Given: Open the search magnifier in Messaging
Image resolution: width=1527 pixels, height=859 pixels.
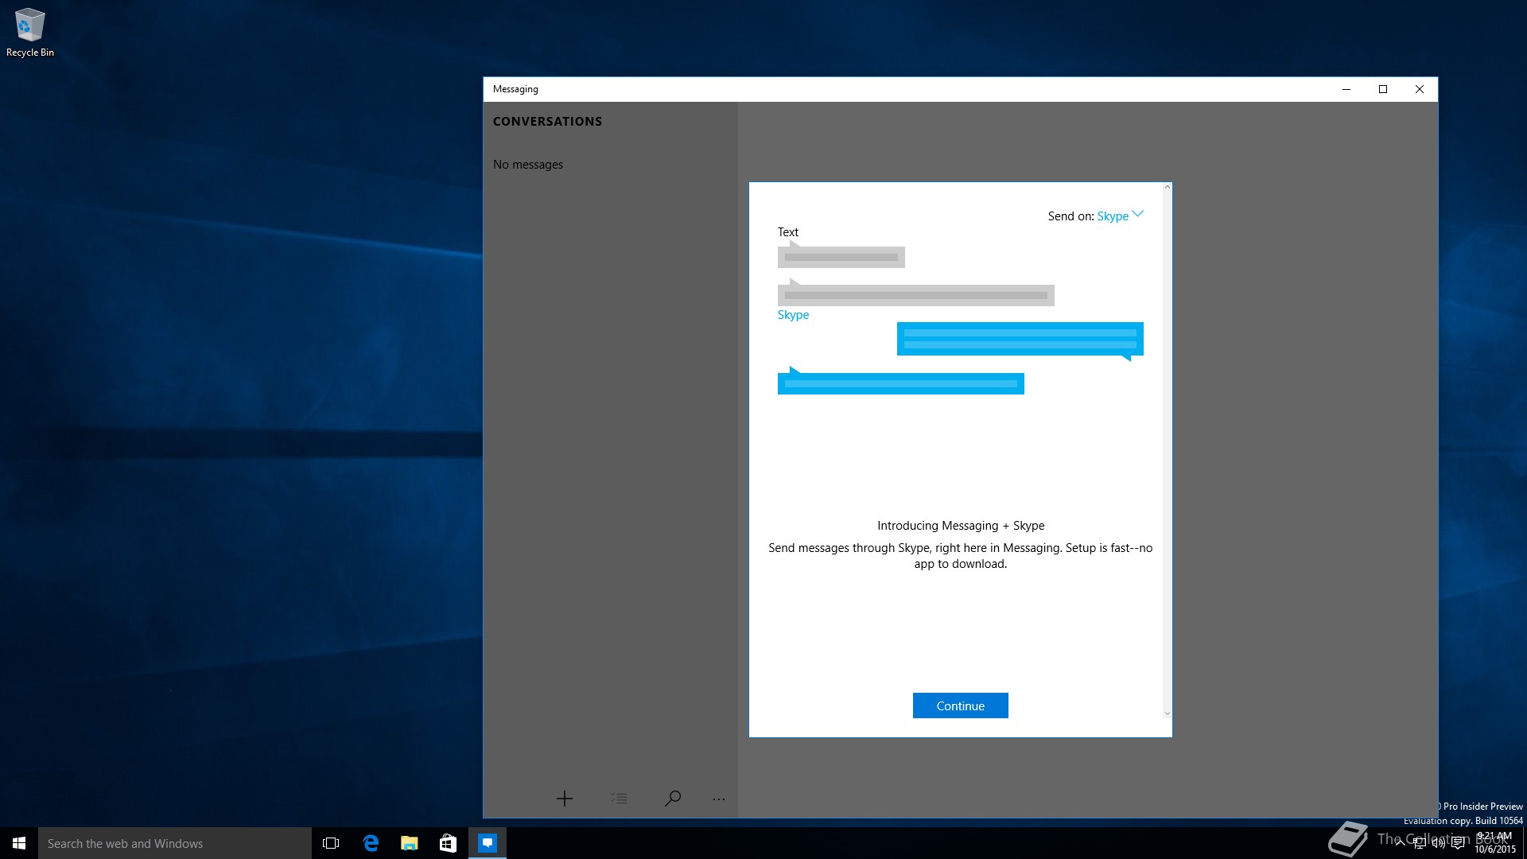Looking at the screenshot, I should (x=673, y=799).
